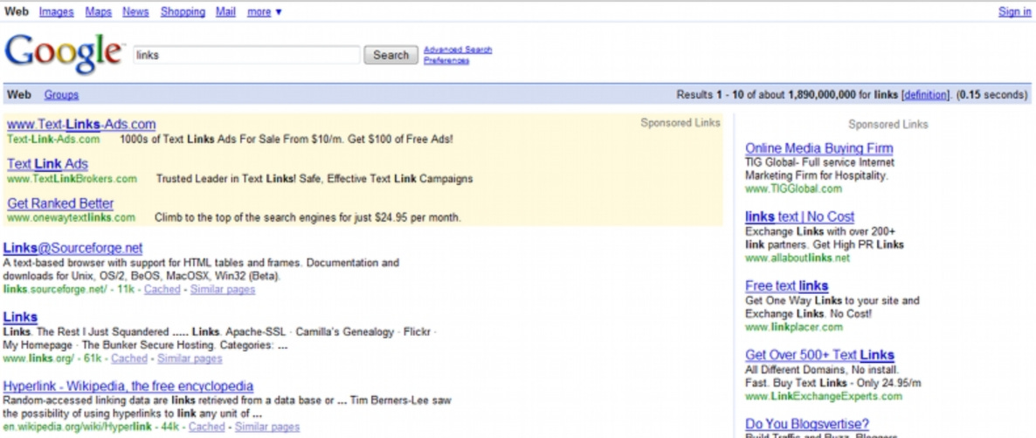Open Similar pages for Sourceforge result
Viewport: 1036px width, 438px height.
[223, 289]
